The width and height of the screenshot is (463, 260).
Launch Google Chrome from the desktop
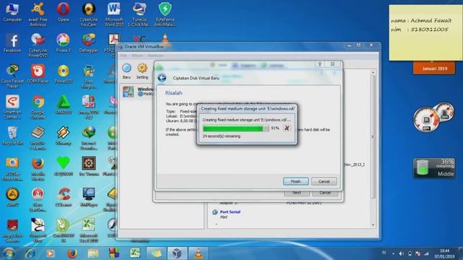(38, 108)
